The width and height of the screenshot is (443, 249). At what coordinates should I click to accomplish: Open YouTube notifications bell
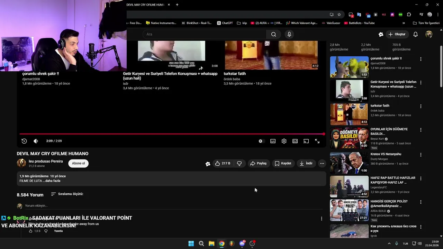[416, 34]
